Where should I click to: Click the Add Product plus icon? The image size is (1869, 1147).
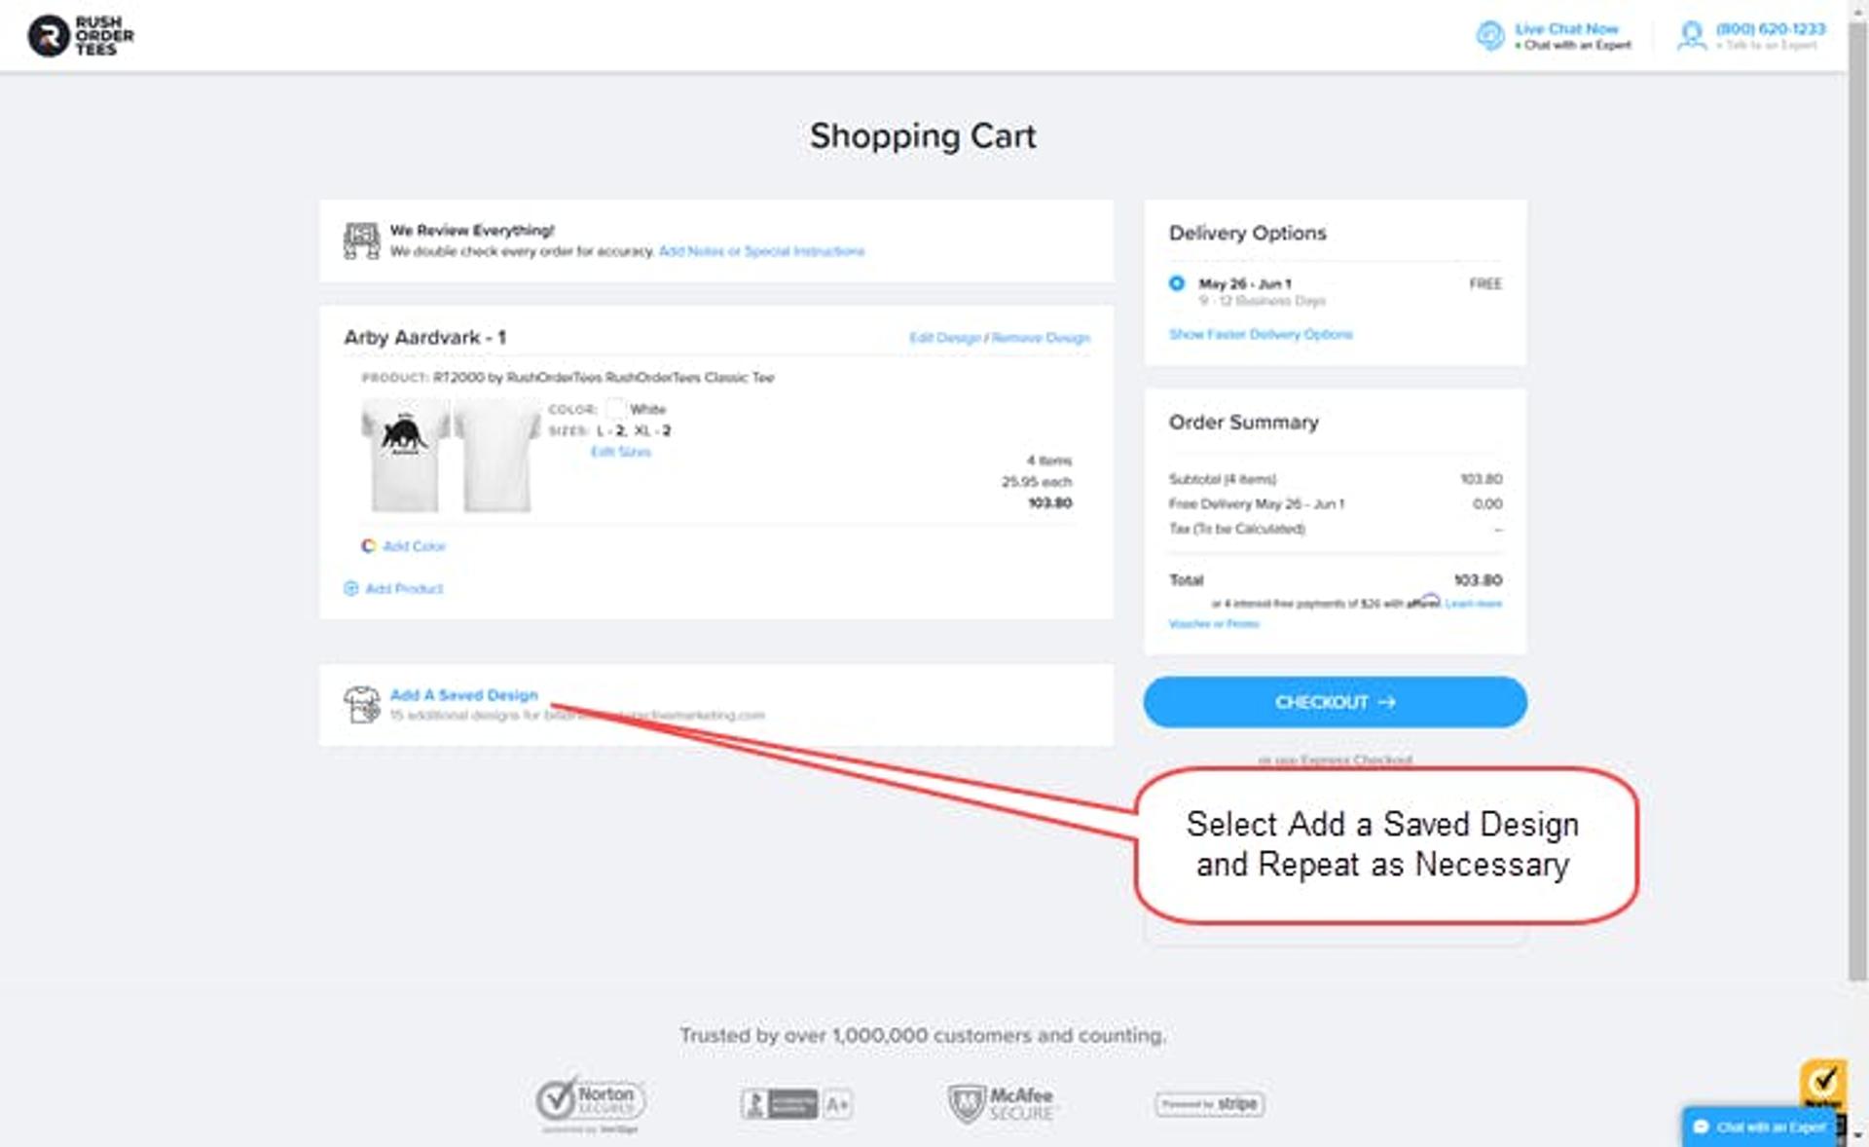351,588
